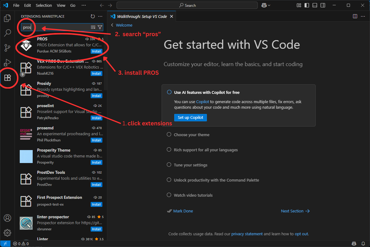Install the PROS extension
The image size is (370, 247).
[96, 51]
